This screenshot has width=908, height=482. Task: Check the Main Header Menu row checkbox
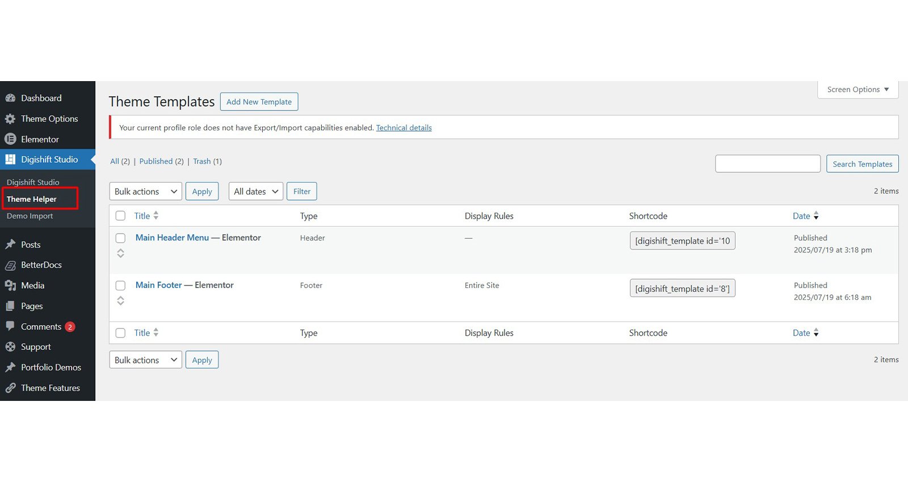click(x=120, y=238)
